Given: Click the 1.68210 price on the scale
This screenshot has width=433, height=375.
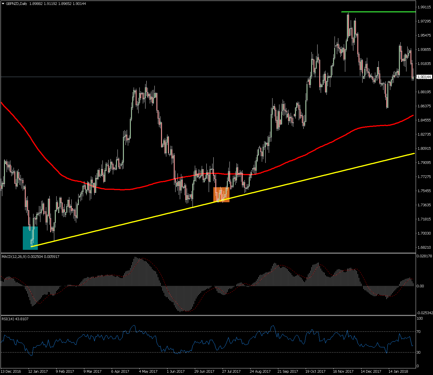Looking at the screenshot, I should 424,247.
